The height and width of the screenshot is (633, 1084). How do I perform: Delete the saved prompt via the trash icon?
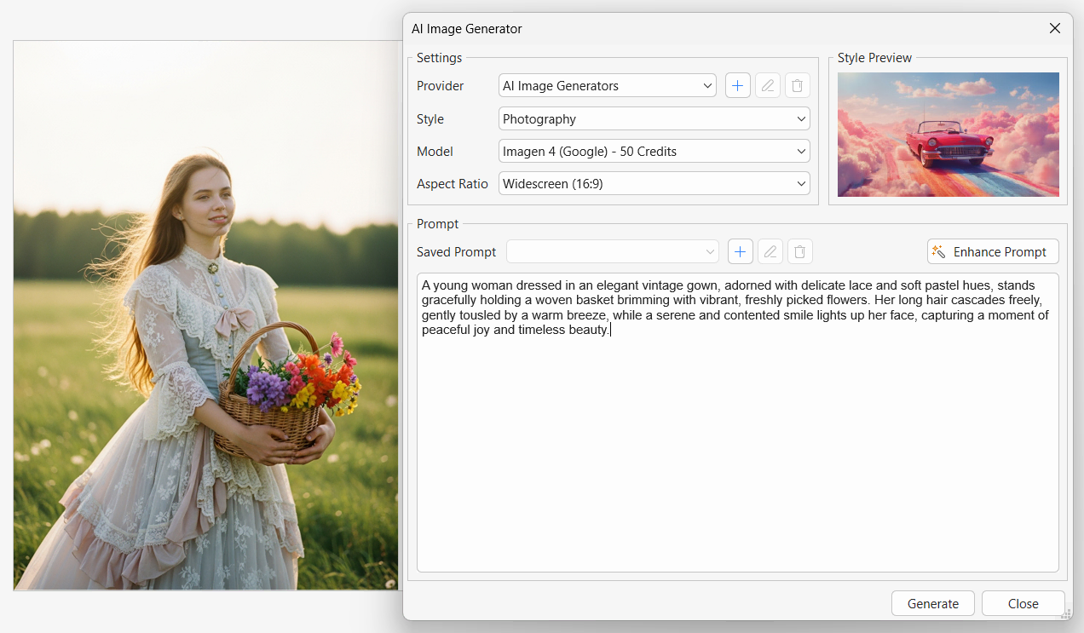[799, 251]
